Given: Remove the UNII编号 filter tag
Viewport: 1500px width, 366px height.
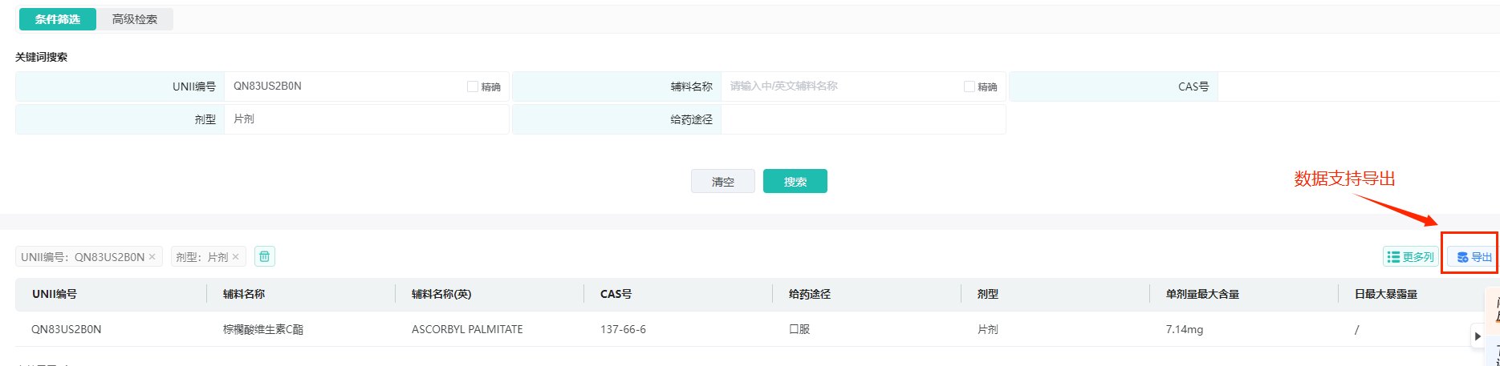Looking at the screenshot, I should pyautogui.click(x=152, y=257).
